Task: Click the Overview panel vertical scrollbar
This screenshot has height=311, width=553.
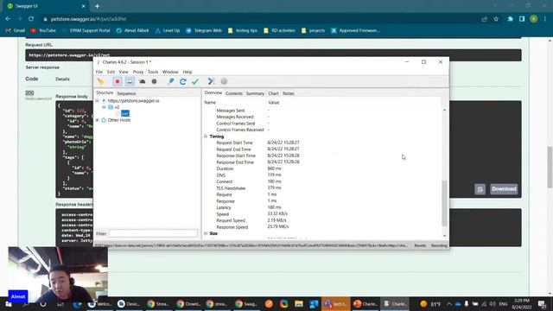Action: pos(444,203)
